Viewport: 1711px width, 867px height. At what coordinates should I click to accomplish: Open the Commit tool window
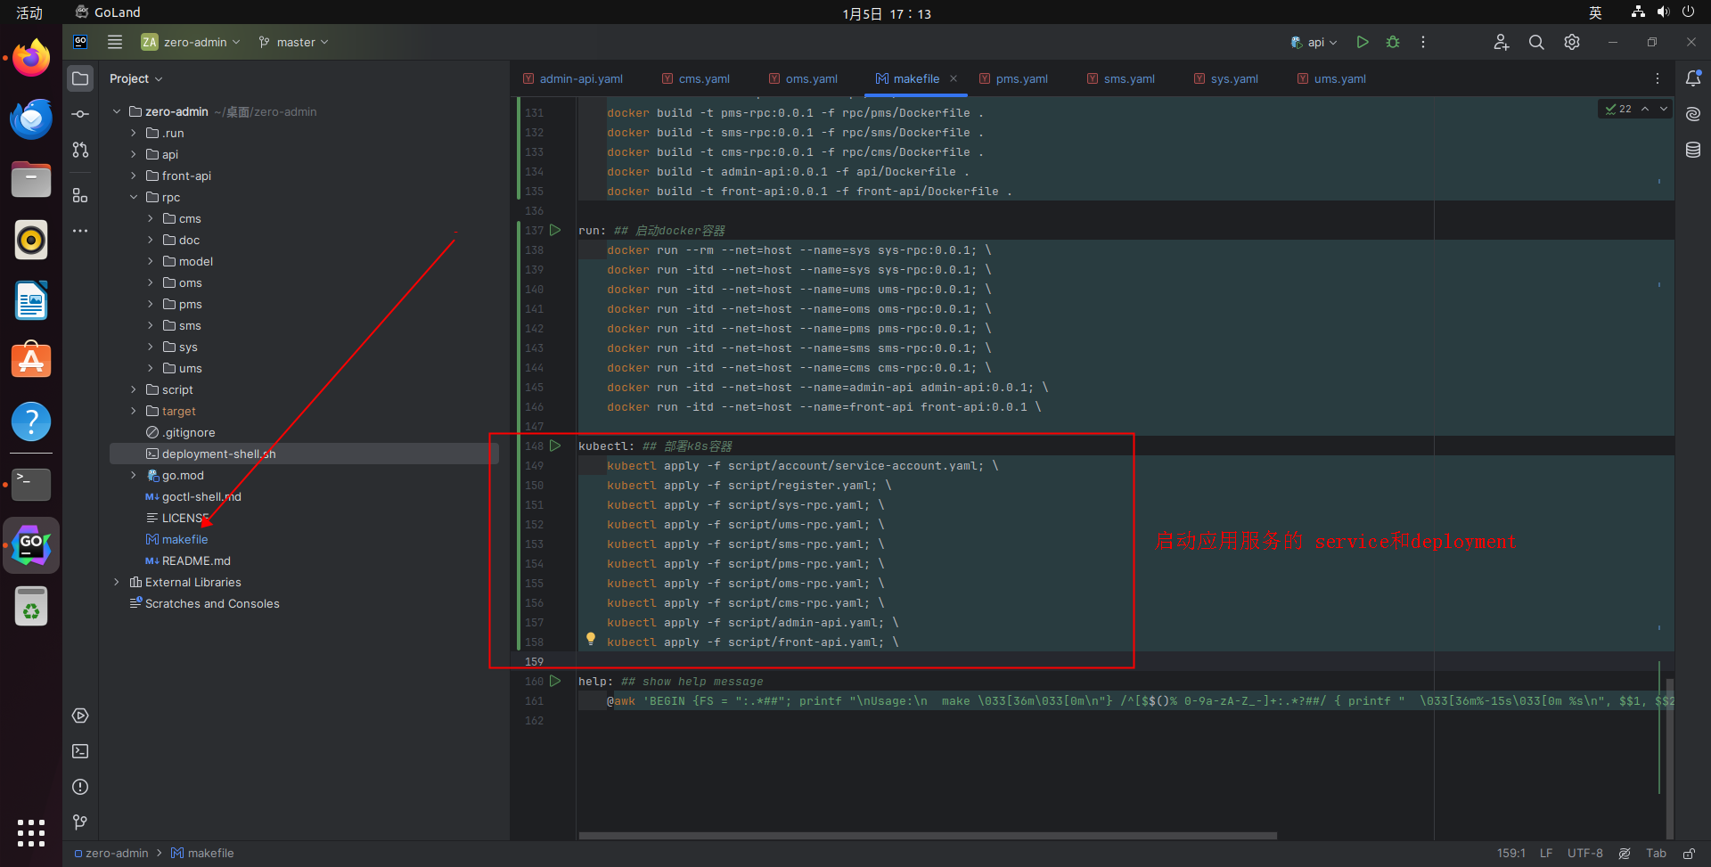(80, 114)
